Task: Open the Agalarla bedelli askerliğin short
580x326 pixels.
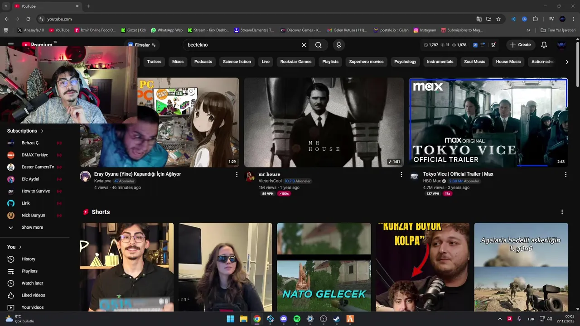Action: [521, 267]
